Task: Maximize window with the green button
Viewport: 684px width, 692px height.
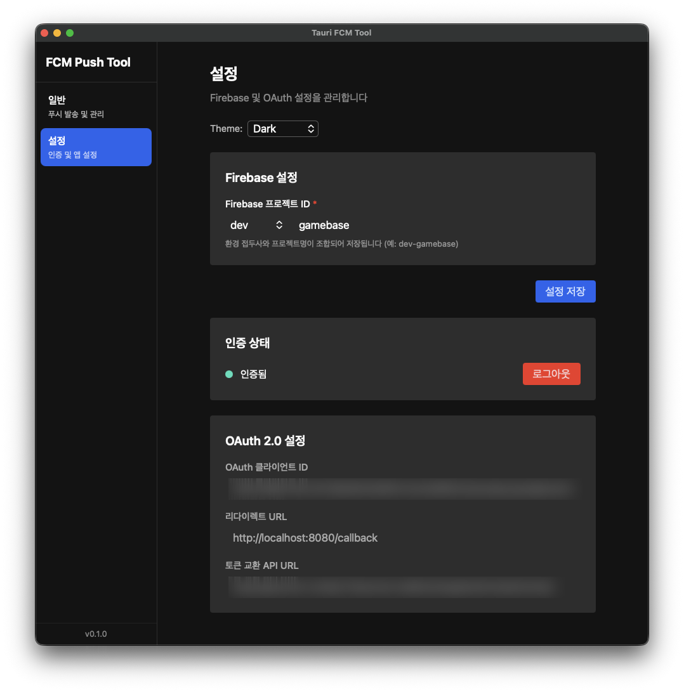Action: click(70, 32)
